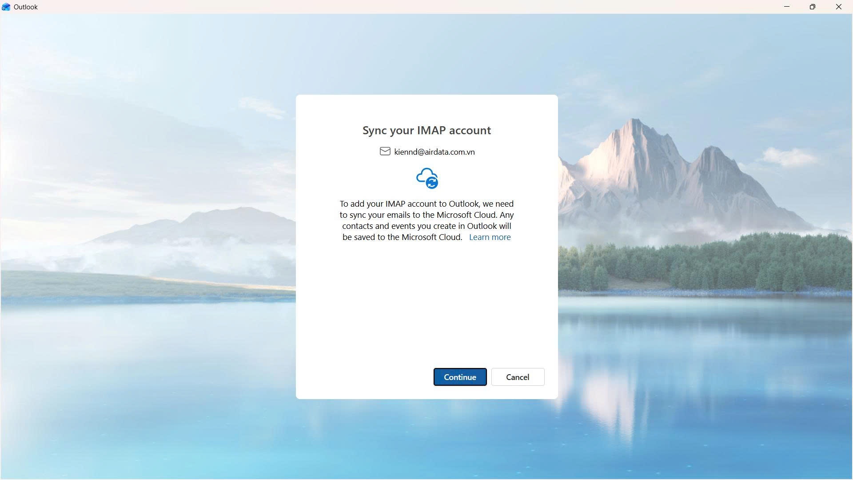Restore down the Outlook window
This screenshot has height=480, width=853.
(x=813, y=7)
